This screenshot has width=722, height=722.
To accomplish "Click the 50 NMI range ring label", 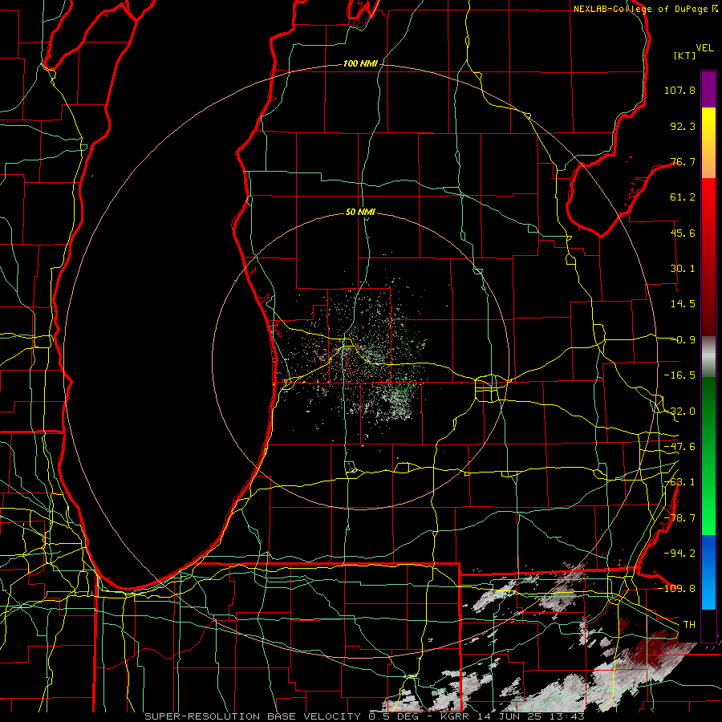I will pyautogui.click(x=360, y=213).
